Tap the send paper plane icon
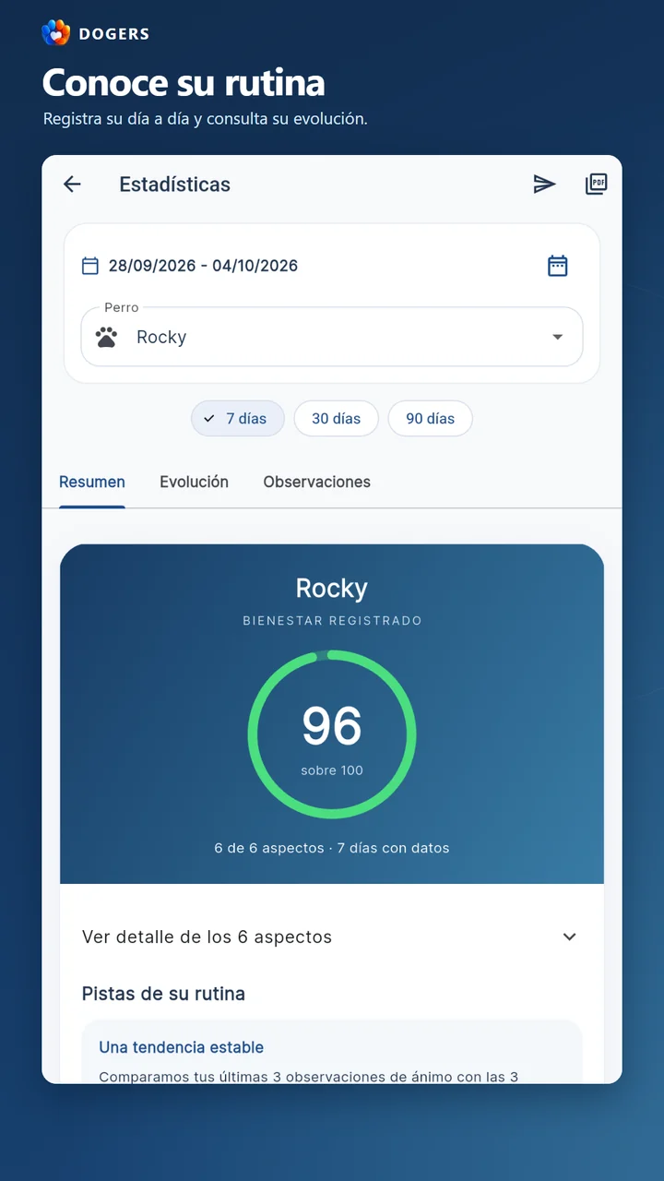Viewport: 664px width, 1181px height. (x=545, y=184)
